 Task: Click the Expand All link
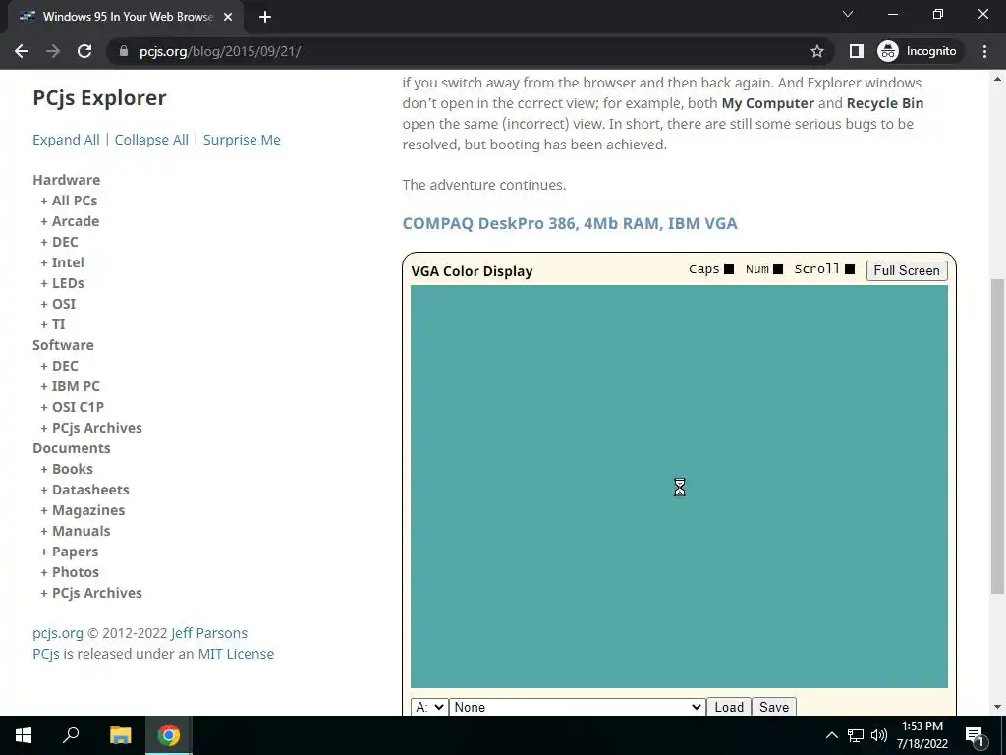pyautogui.click(x=66, y=140)
